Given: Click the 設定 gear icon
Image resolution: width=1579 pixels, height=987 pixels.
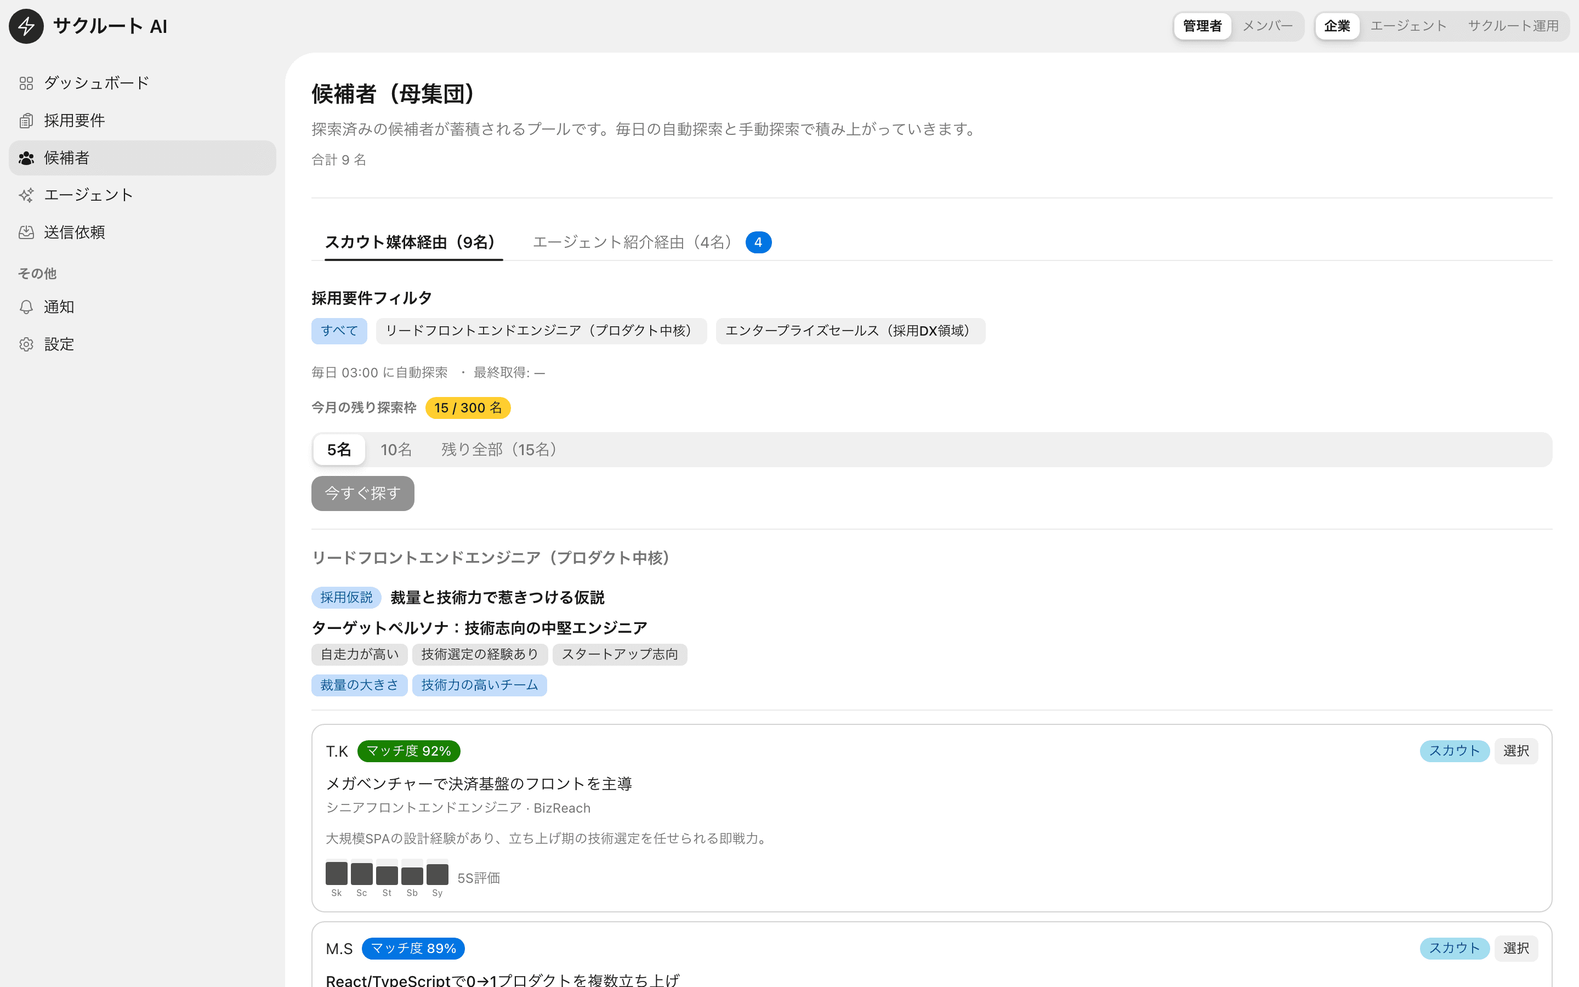Looking at the screenshot, I should (x=26, y=344).
